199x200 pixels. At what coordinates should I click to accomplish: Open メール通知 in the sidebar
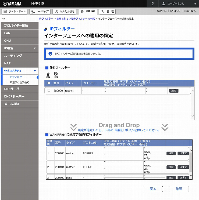pyautogui.click(x=20, y=104)
